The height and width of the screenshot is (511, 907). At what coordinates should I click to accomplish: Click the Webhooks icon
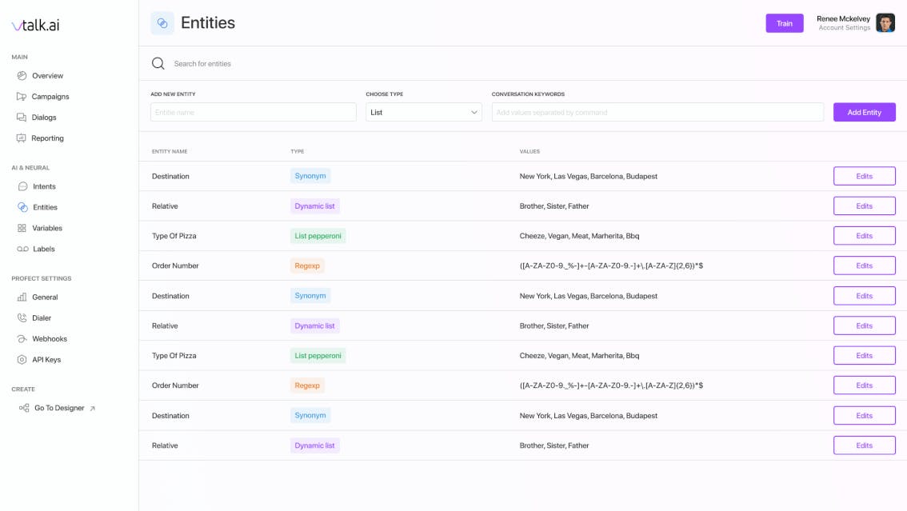pos(22,339)
